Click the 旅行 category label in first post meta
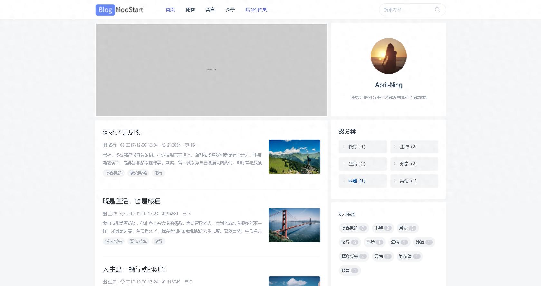The width and height of the screenshot is (541, 286). pyautogui.click(x=112, y=145)
